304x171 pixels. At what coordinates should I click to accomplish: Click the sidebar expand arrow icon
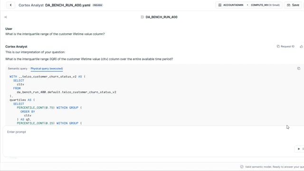click(x=5, y=17)
